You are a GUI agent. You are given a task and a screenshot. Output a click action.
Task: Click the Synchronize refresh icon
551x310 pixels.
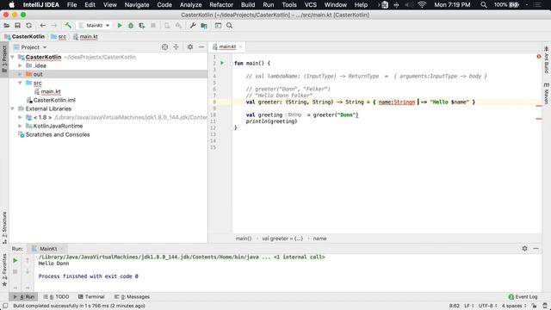(28, 25)
